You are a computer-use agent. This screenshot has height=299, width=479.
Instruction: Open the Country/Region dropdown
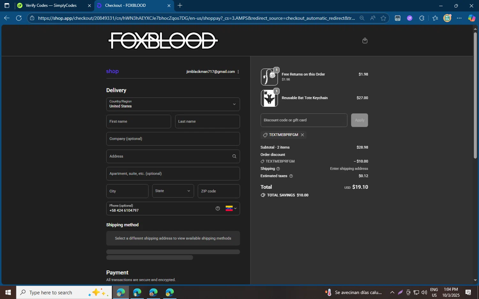[x=173, y=104]
